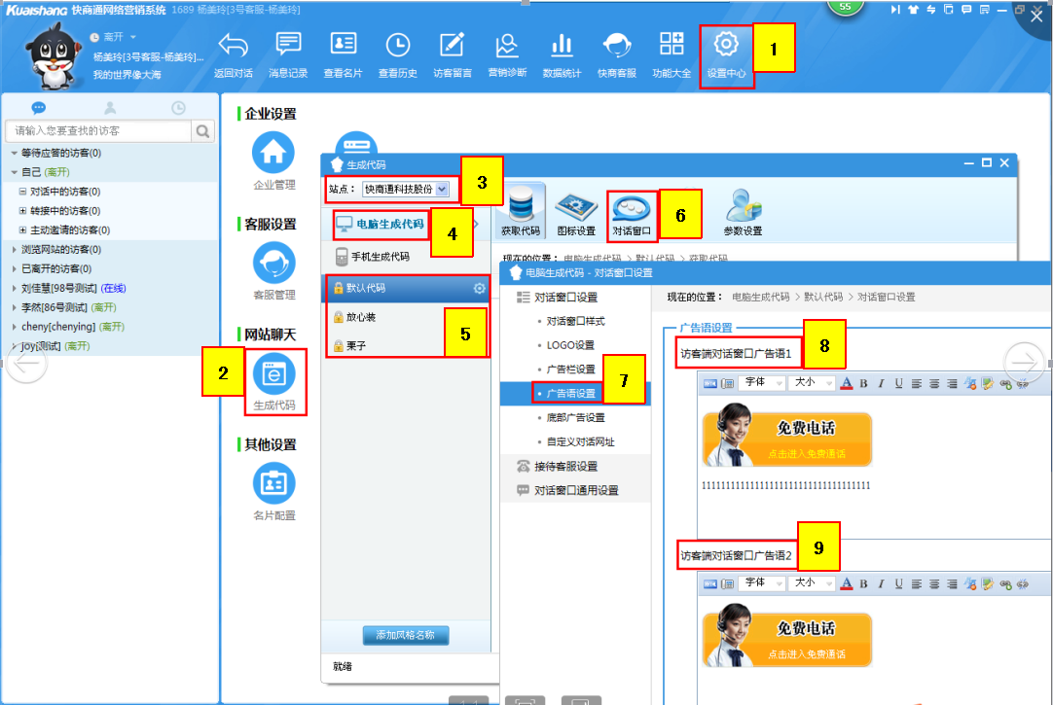Expand the 浏览网站的访客 group
1053x705 pixels.
14,250
